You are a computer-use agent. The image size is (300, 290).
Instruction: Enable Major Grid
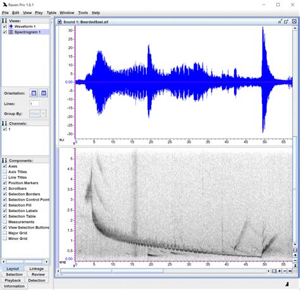pos(5,233)
